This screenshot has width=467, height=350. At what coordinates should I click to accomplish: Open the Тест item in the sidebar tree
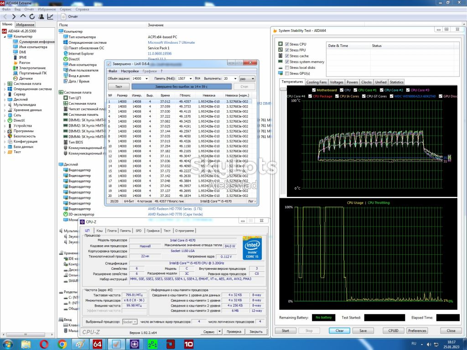pos(17,152)
